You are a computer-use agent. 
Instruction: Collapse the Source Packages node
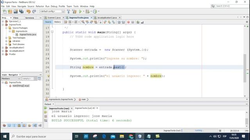tap(6, 28)
